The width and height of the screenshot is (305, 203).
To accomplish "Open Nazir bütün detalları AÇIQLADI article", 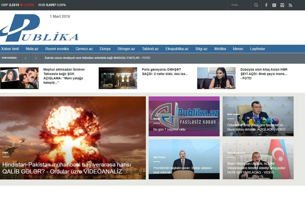I will [x=258, y=116].
